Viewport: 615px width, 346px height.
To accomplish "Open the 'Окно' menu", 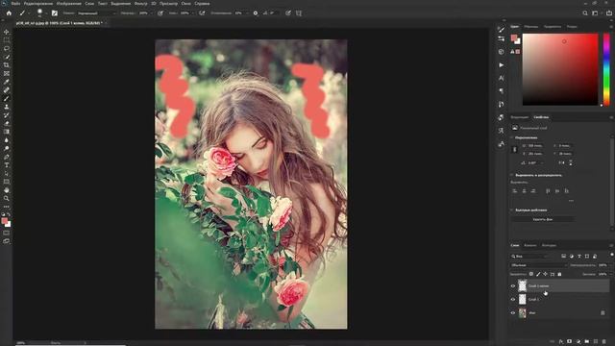I will coord(185,3).
